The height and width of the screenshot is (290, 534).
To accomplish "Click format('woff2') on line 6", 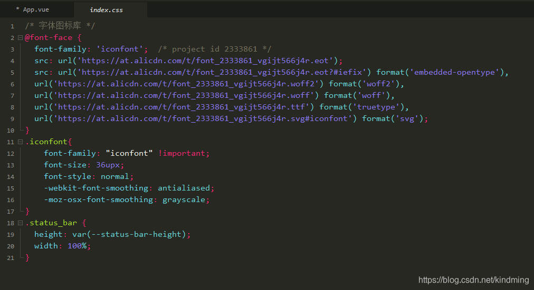I will tap(364, 84).
